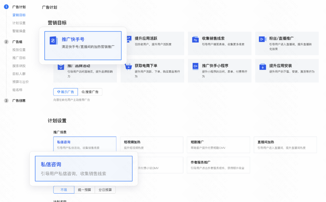Select 作者服务推广 promotion scene
Screen dimensions: 326x202
pyautogui.click(x=218, y=165)
